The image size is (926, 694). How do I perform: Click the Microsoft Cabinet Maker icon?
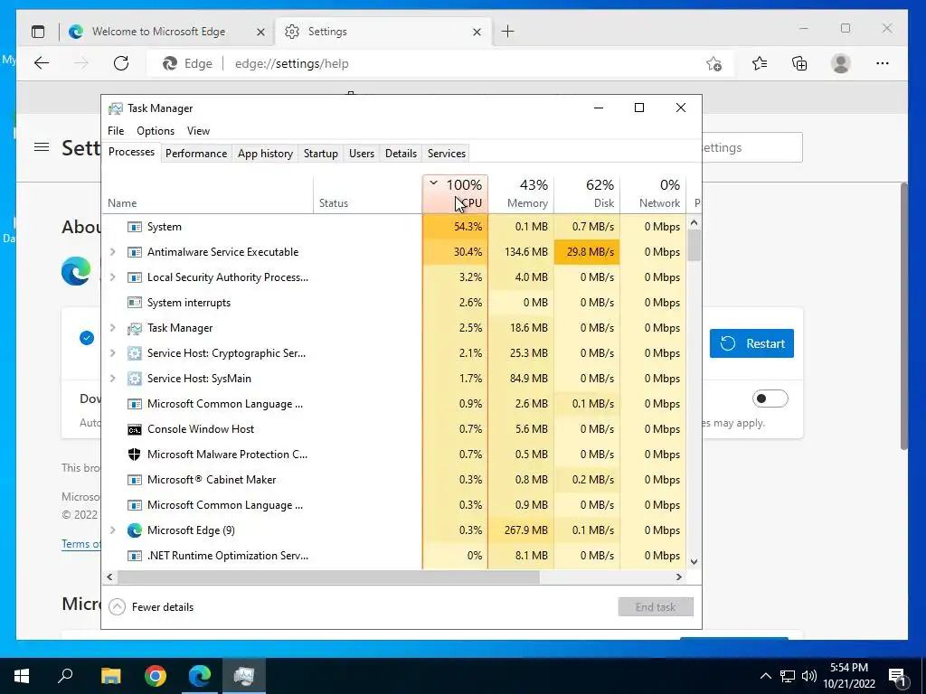tap(135, 480)
